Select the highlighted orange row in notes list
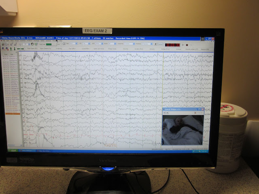259x194 pixels. 13,114
